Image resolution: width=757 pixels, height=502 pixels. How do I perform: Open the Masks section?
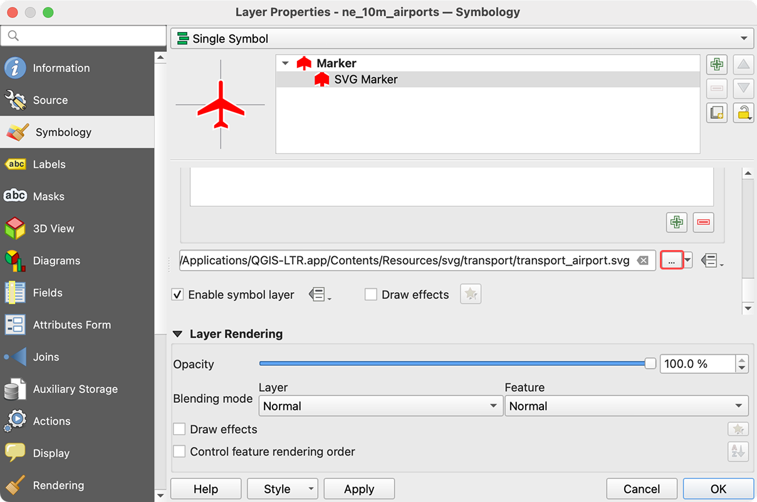point(77,196)
